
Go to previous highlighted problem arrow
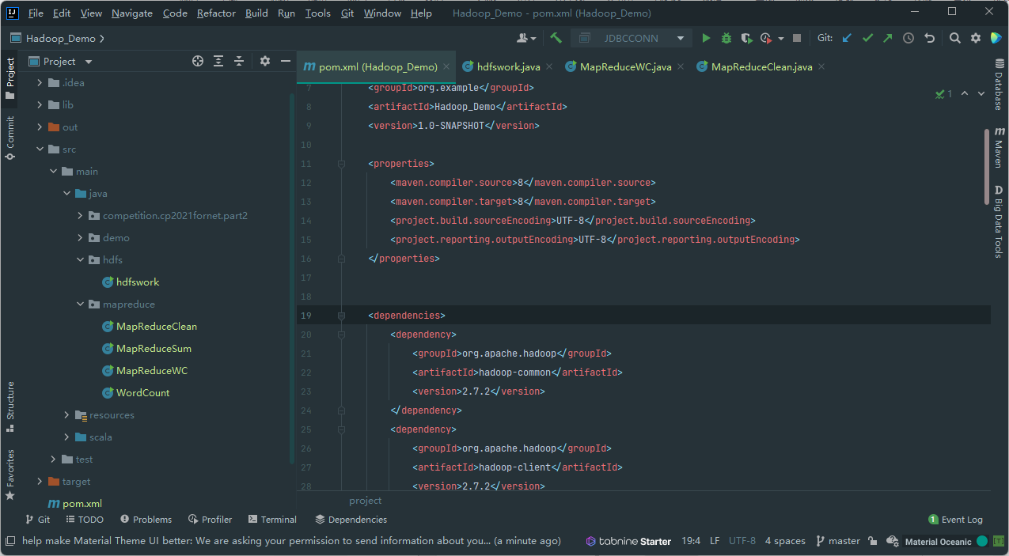pos(965,93)
